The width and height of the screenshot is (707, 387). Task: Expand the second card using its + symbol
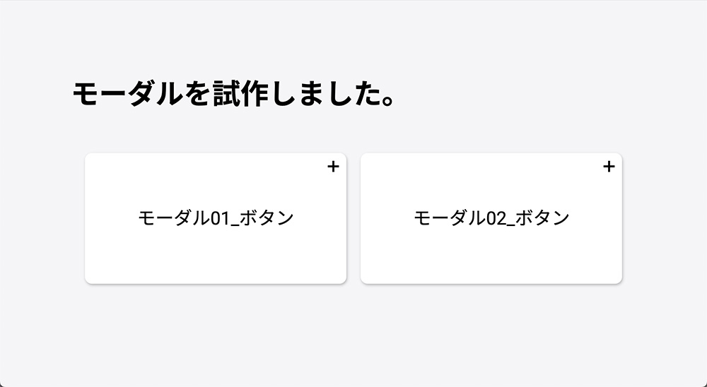tap(609, 167)
